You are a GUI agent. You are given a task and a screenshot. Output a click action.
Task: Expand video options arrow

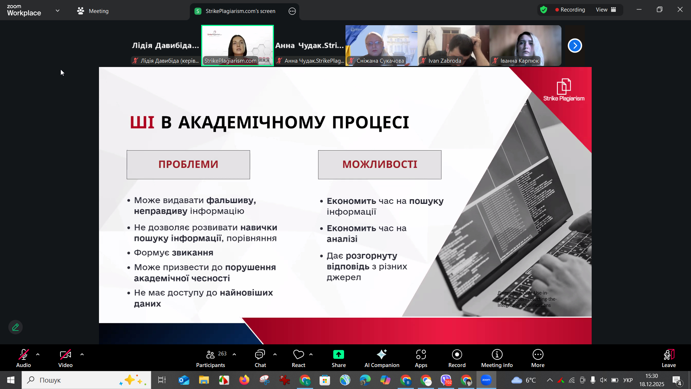(82, 354)
